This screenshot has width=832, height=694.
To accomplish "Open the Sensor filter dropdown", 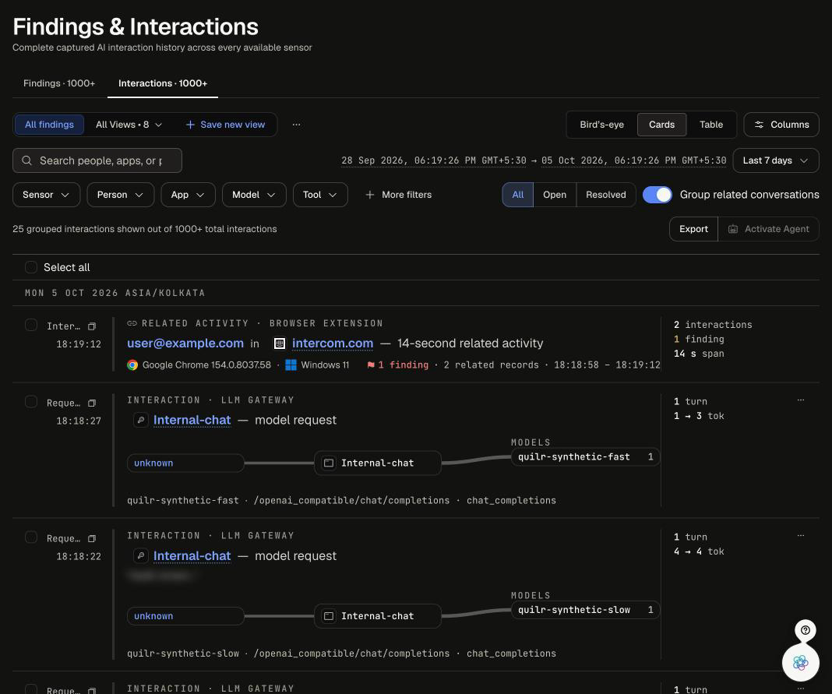I will coord(46,195).
